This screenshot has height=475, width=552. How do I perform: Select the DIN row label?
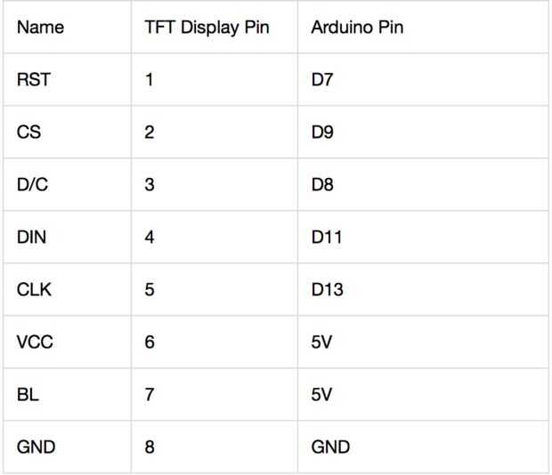point(31,237)
